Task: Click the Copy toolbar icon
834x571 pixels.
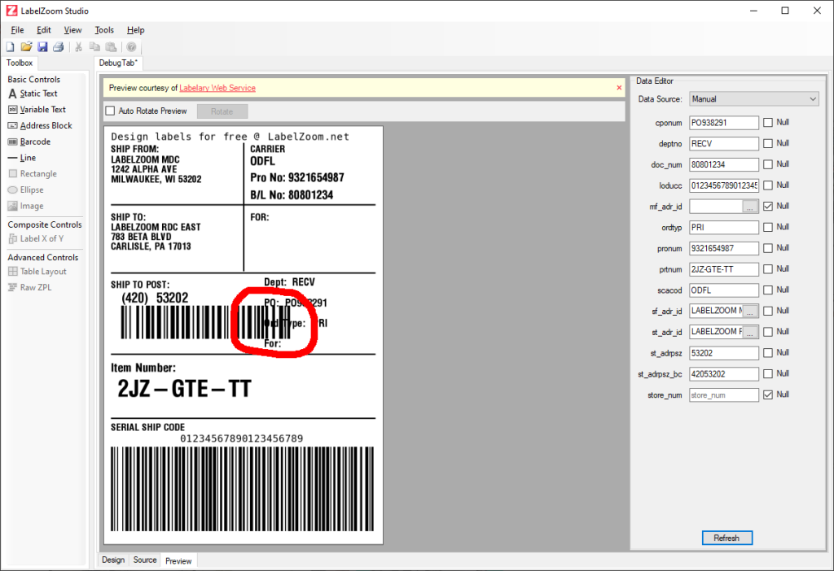Action: tap(94, 46)
